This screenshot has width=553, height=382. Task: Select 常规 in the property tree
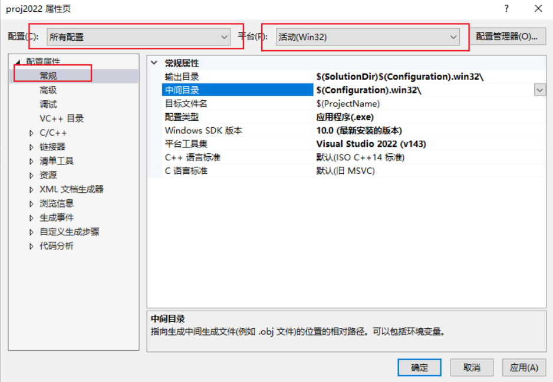click(48, 76)
